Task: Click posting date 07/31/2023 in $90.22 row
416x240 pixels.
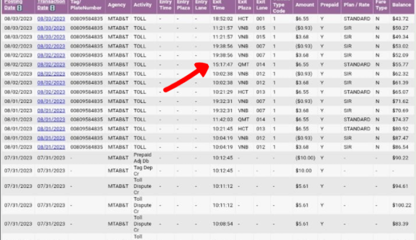Action: pyautogui.click(x=18, y=158)
